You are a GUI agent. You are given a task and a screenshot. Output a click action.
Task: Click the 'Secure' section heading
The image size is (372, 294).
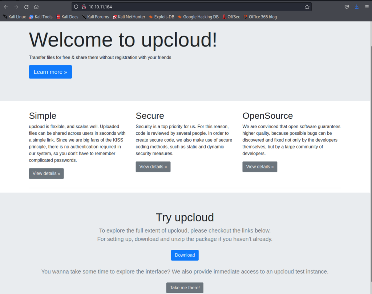(150, 116)
